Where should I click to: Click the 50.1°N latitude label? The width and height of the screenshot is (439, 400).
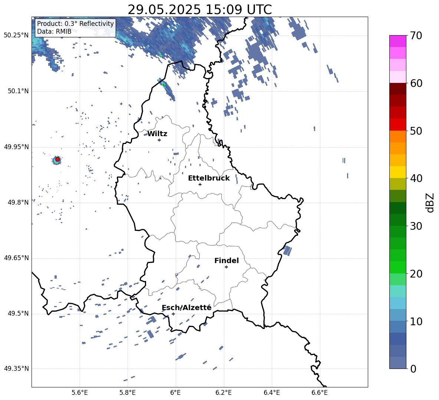point(19,91)
